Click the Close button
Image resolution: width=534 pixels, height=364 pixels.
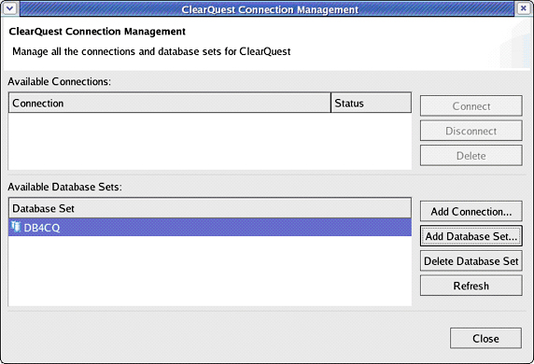pyautogui.click(x=485, y=339)
